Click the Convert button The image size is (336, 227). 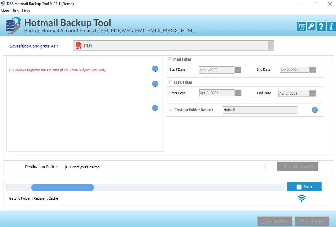click(312, 221)
